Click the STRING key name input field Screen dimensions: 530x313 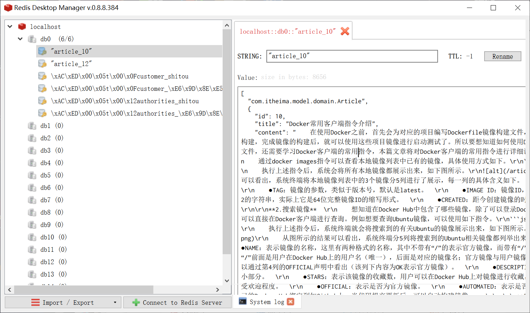(x=352, y=56)
